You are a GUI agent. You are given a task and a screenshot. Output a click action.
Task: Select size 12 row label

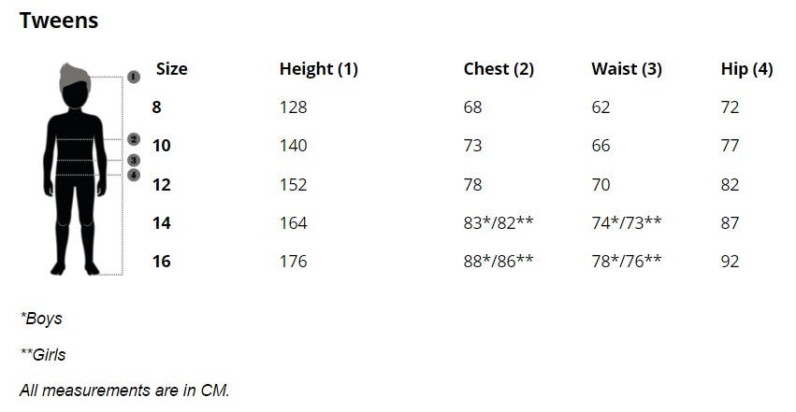161,185
